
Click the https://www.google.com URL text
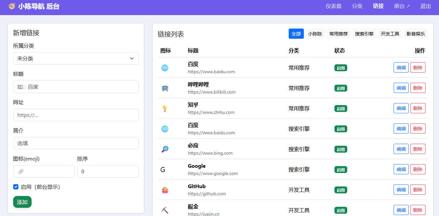click(x=213, y=174)
